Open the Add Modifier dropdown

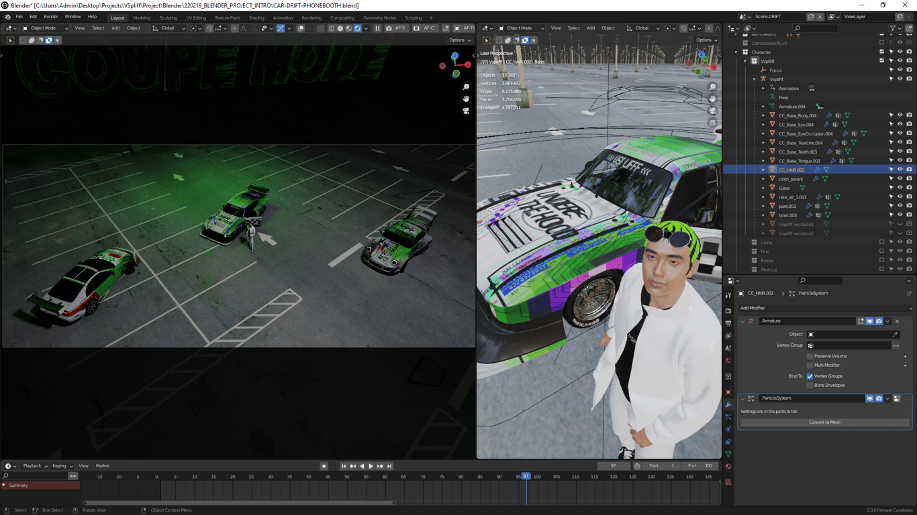click(x=825, y=308)
